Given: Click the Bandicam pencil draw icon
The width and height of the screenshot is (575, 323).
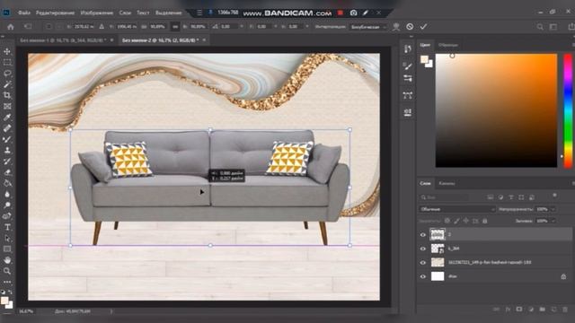Looking at the screenshot, I should coord(366,13).
